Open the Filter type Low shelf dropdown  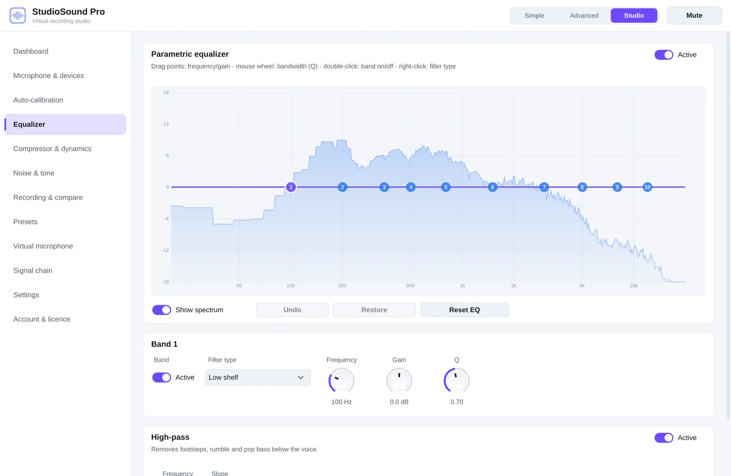pyautogui.click(x=258, y=378)
